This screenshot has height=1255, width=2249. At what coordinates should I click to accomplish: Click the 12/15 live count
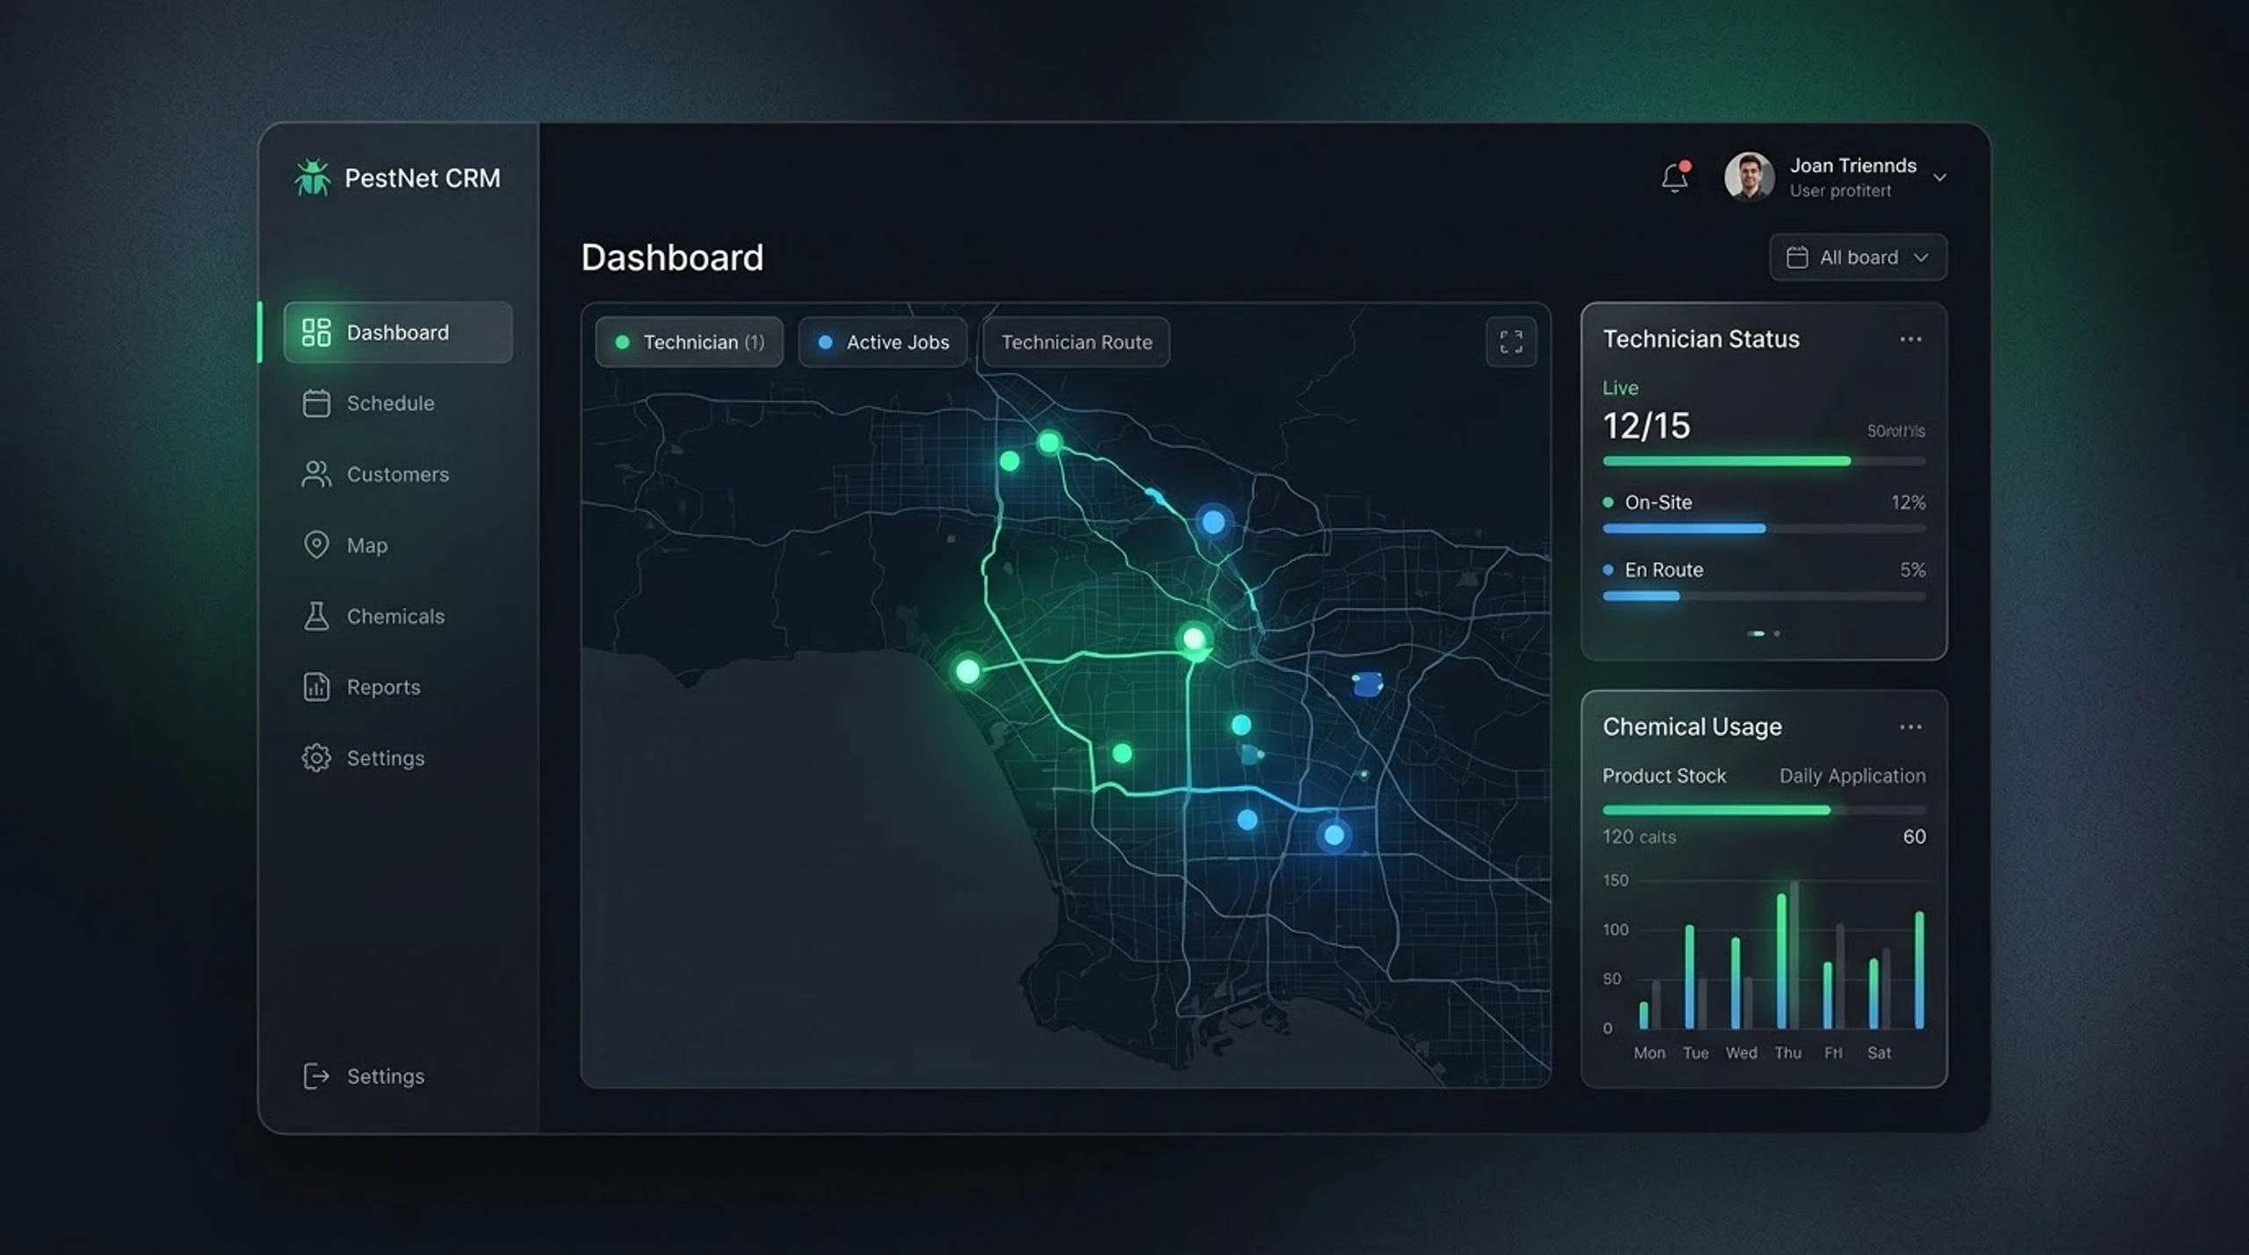[x=1646, y=426]
